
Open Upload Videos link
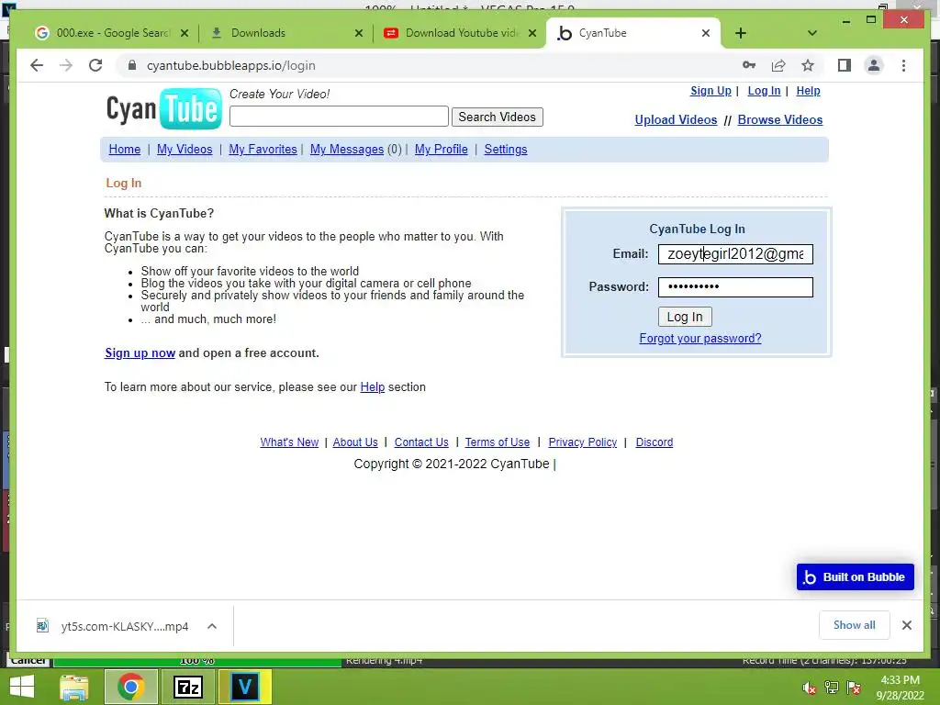pyautogui.click(x=676, y=120)
